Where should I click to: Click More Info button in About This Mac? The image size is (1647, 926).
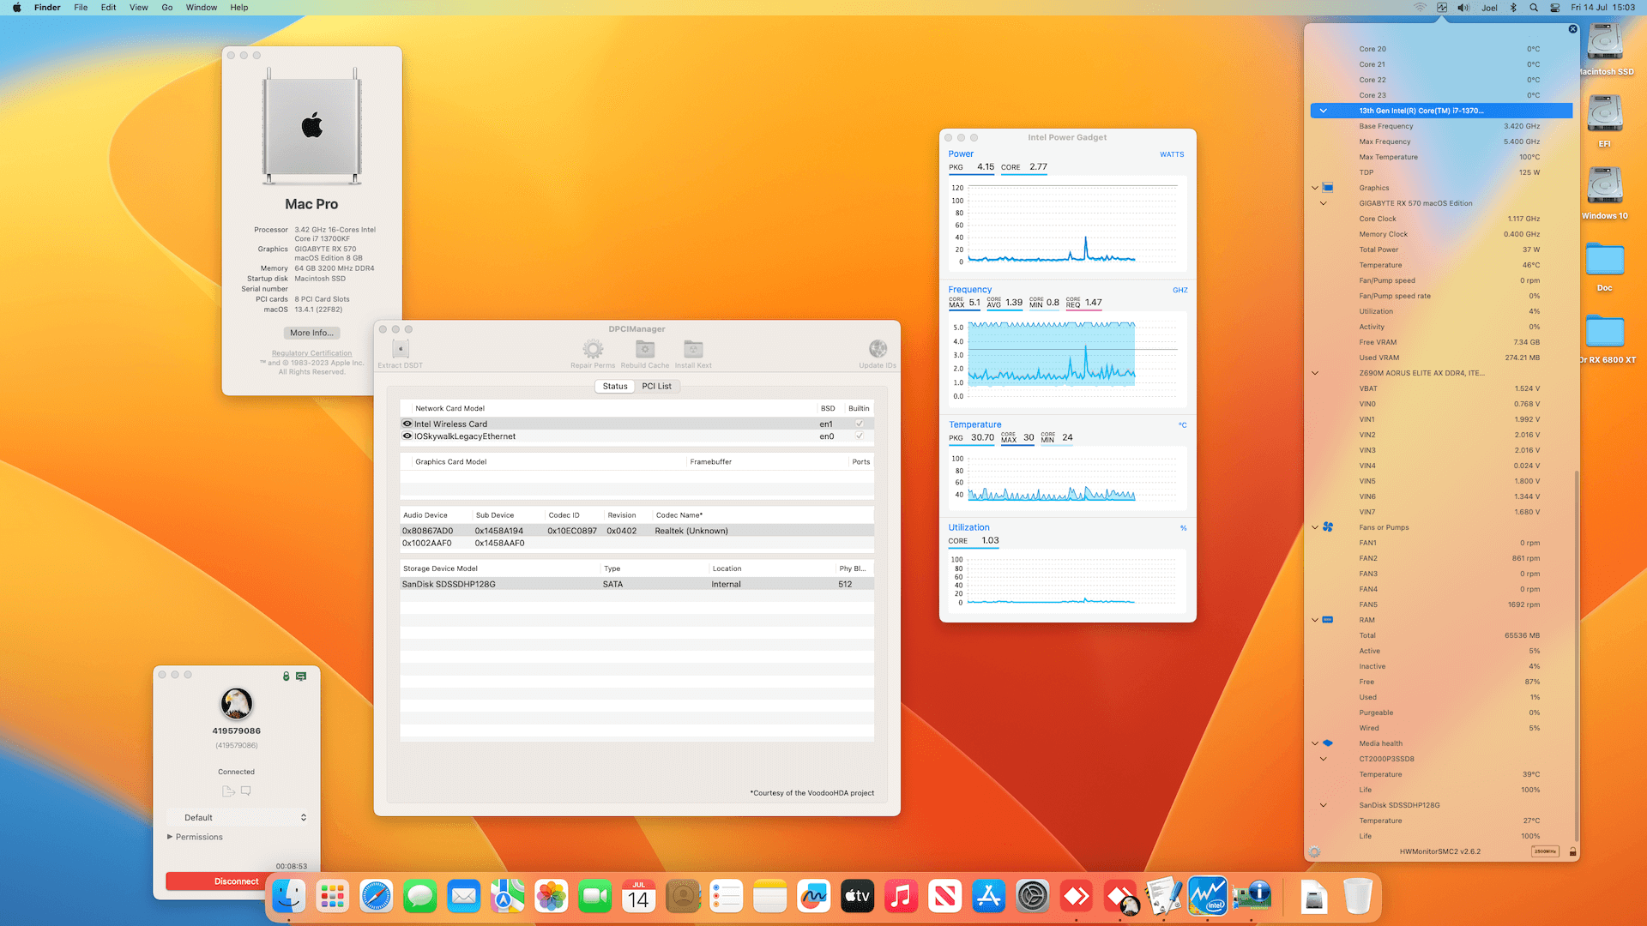pyautogui.click(x=311, y=333)
